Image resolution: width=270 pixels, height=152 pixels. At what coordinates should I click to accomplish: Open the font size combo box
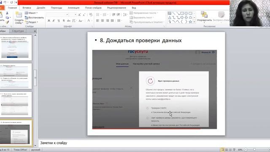pos(73,15)
